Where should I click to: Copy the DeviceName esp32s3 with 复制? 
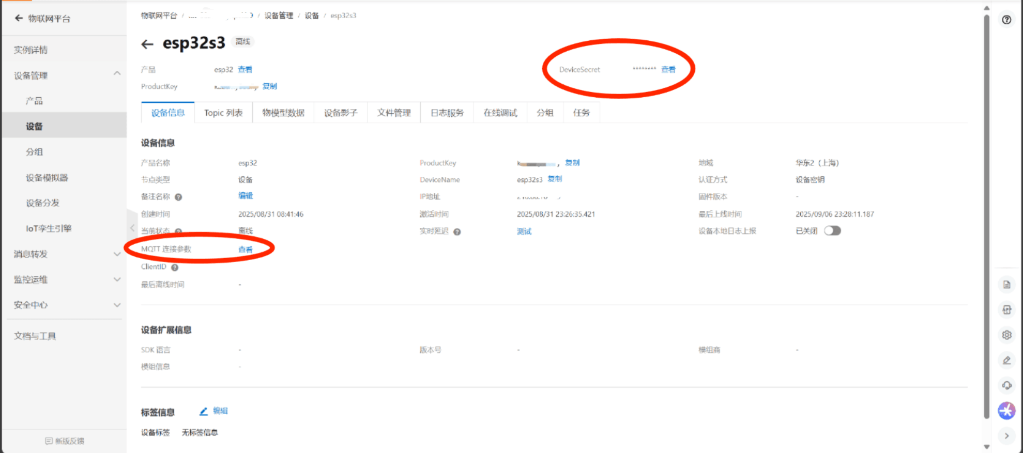coord(555,179)
